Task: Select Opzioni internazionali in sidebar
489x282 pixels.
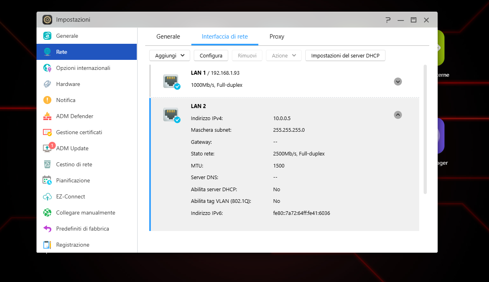Action: tap(87, 68)
